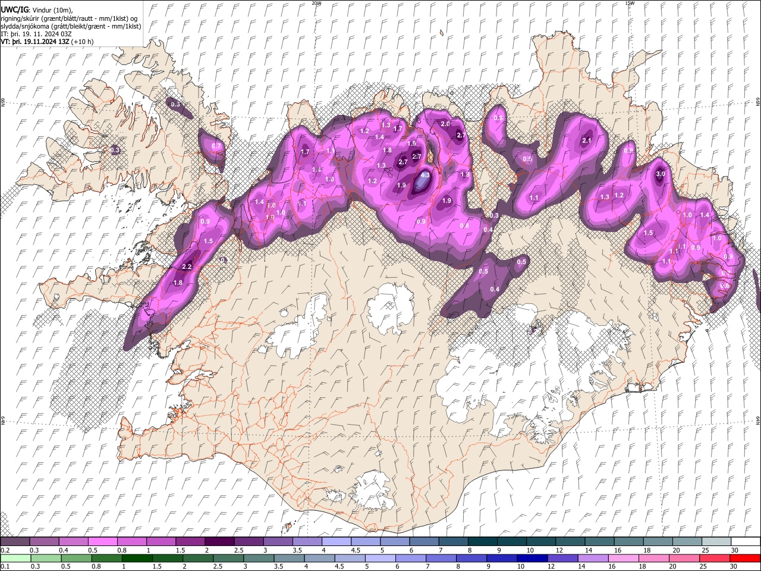
Task: Click the 'rigning/skúrir' legend description line
Action: tap(69, 18)
